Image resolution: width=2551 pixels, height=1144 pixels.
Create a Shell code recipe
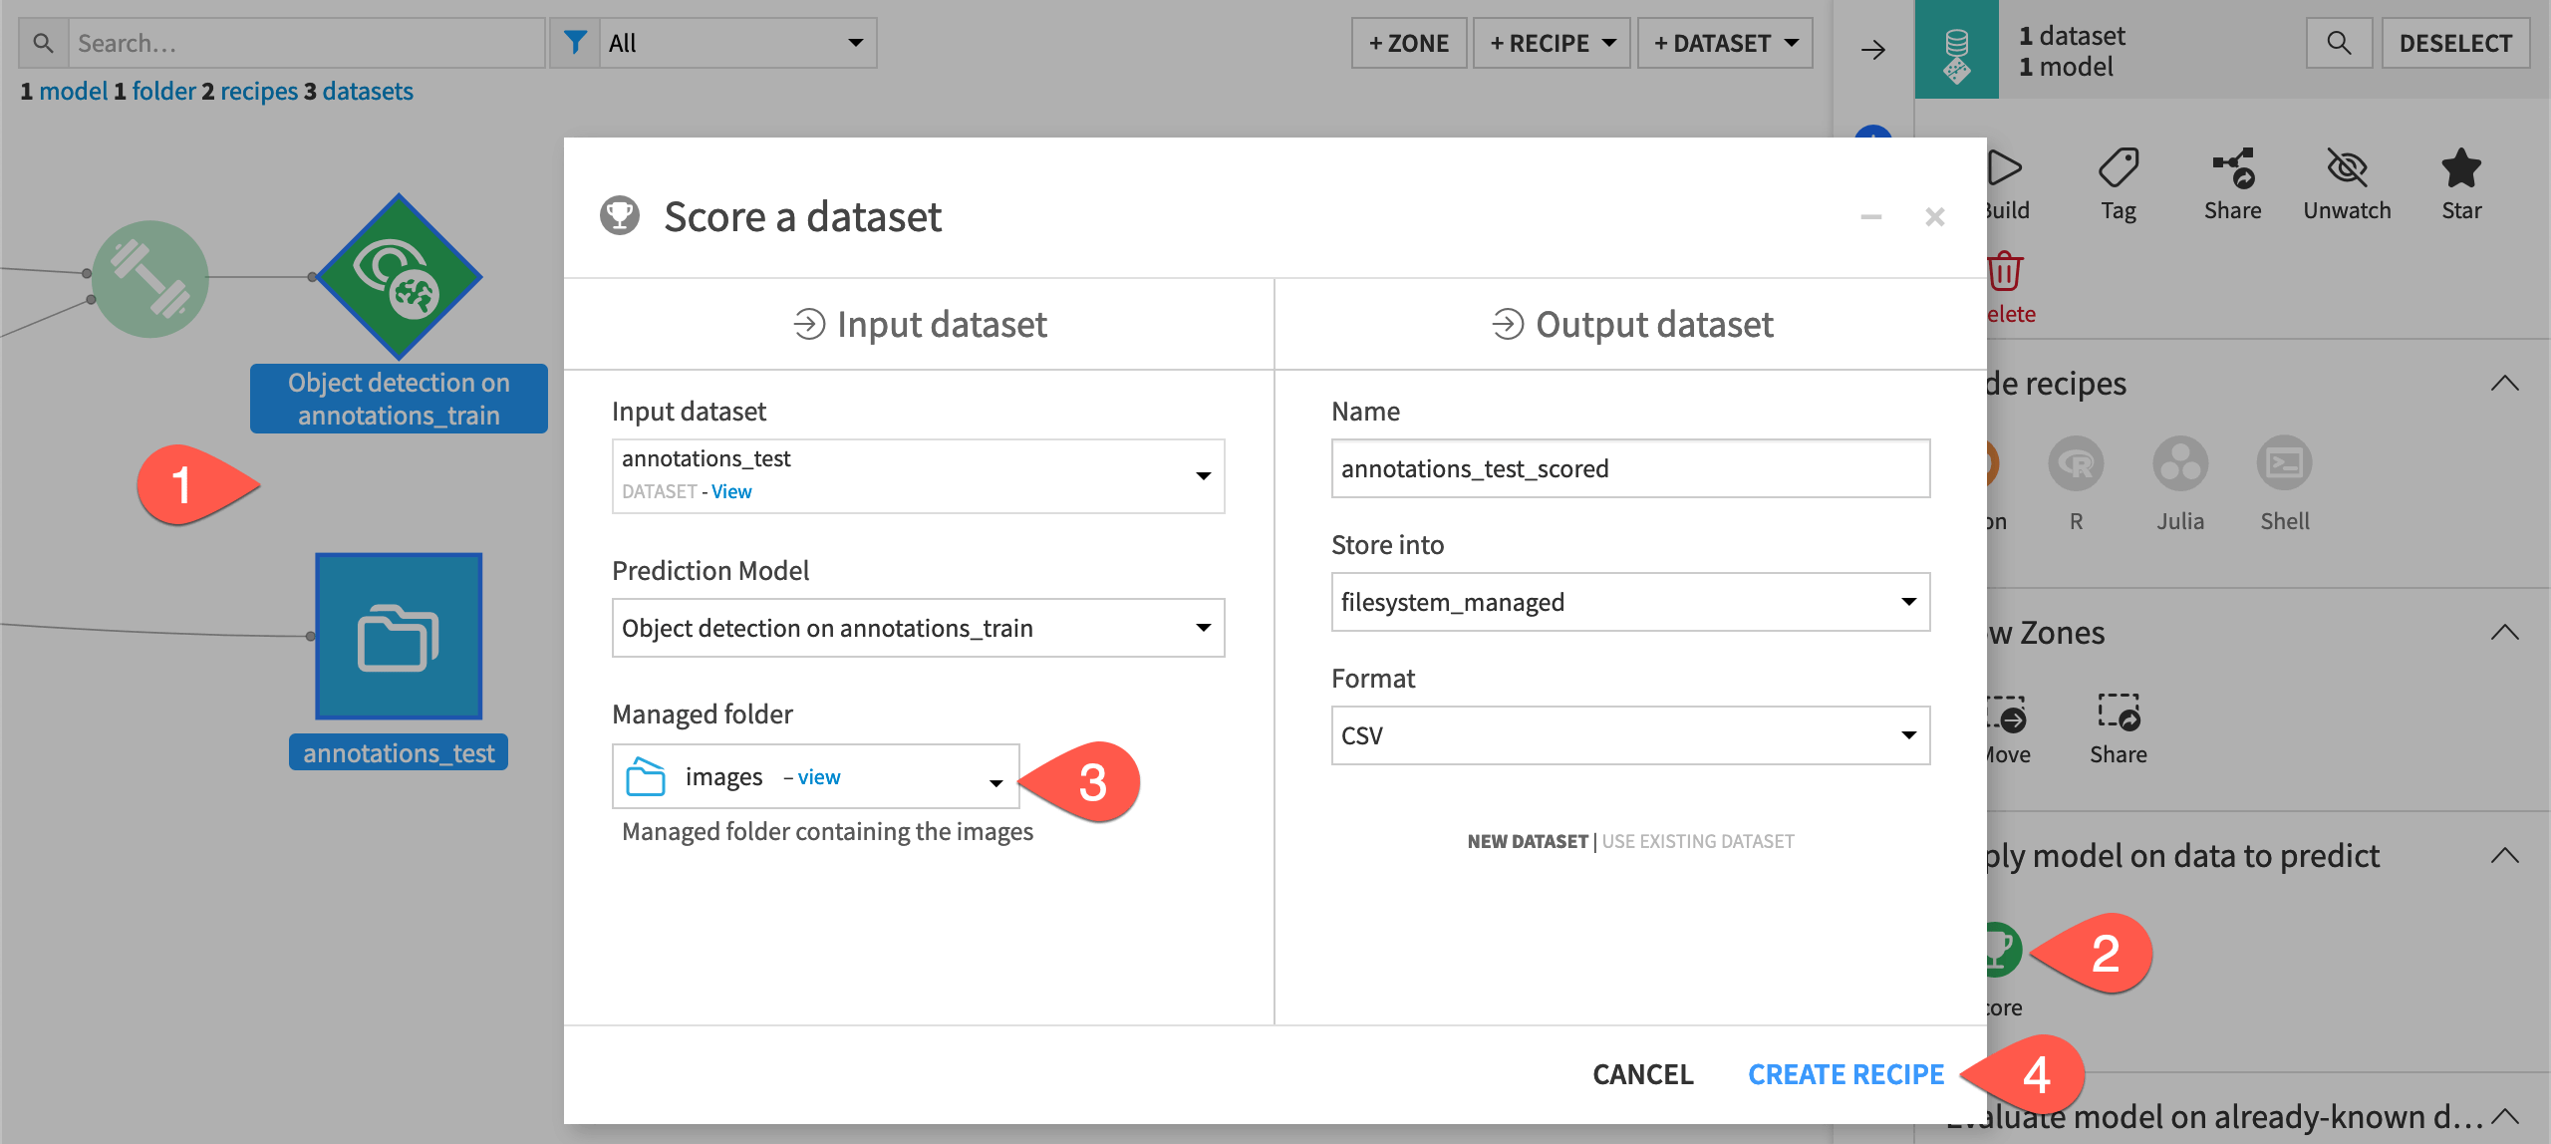coord(2284,463)
